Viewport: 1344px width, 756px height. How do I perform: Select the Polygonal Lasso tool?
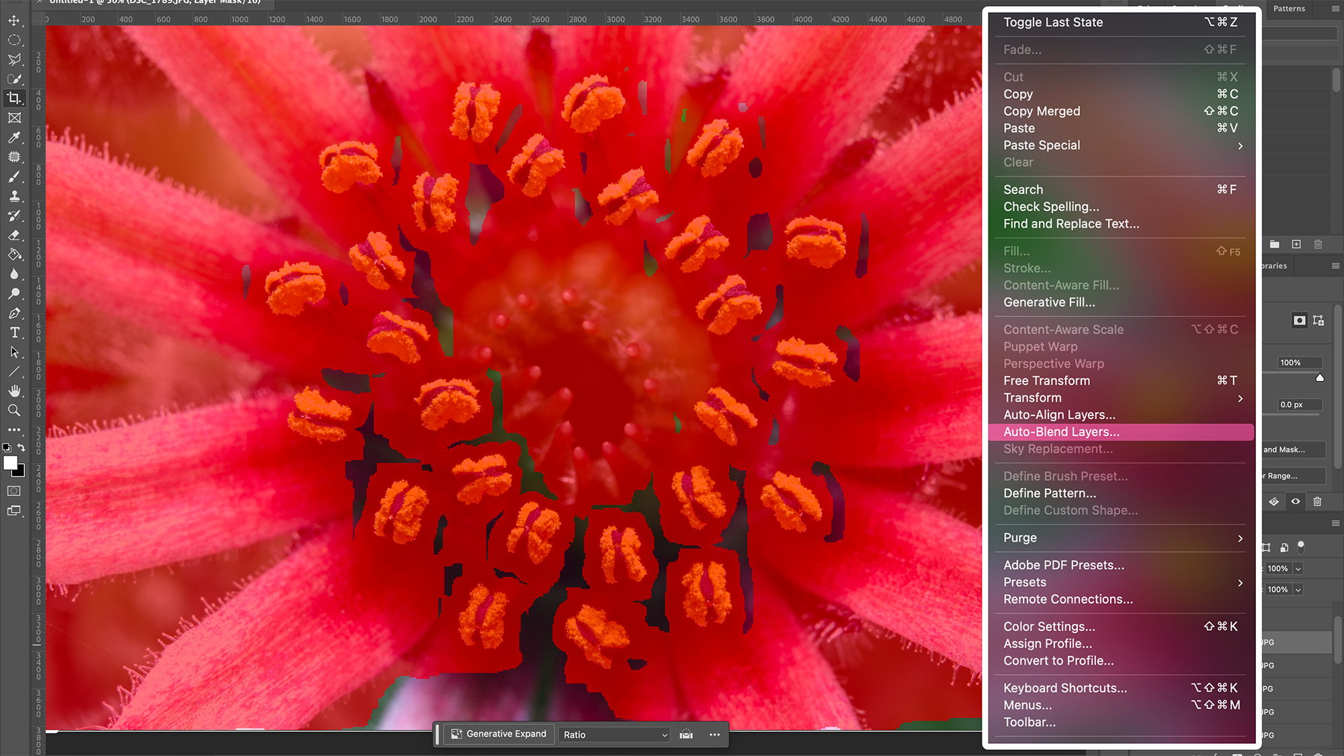tap(14, 60)
